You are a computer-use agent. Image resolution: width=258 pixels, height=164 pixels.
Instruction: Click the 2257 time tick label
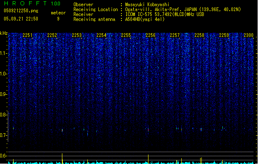click(175, 35)
